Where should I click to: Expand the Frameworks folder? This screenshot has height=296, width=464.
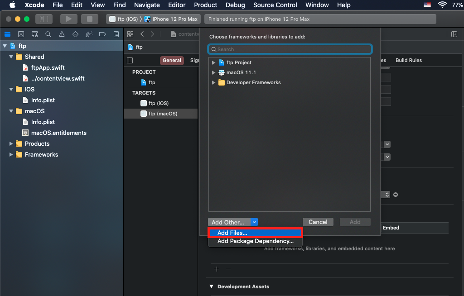coord(11,155)
